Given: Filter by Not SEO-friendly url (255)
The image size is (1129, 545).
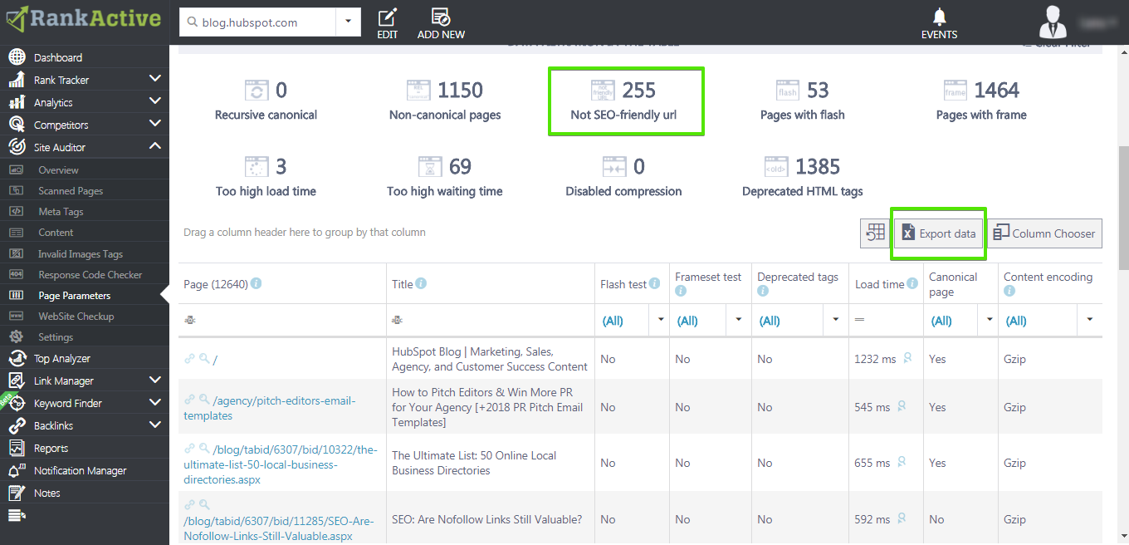Looking at the screenshot, I should [623, 101].
